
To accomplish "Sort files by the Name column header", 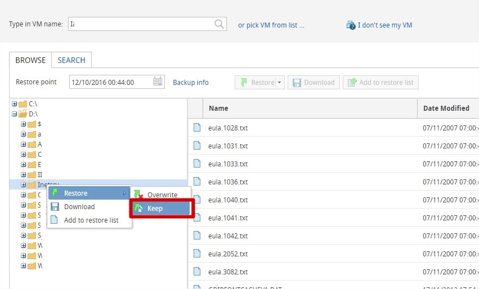I will point(218,108).
